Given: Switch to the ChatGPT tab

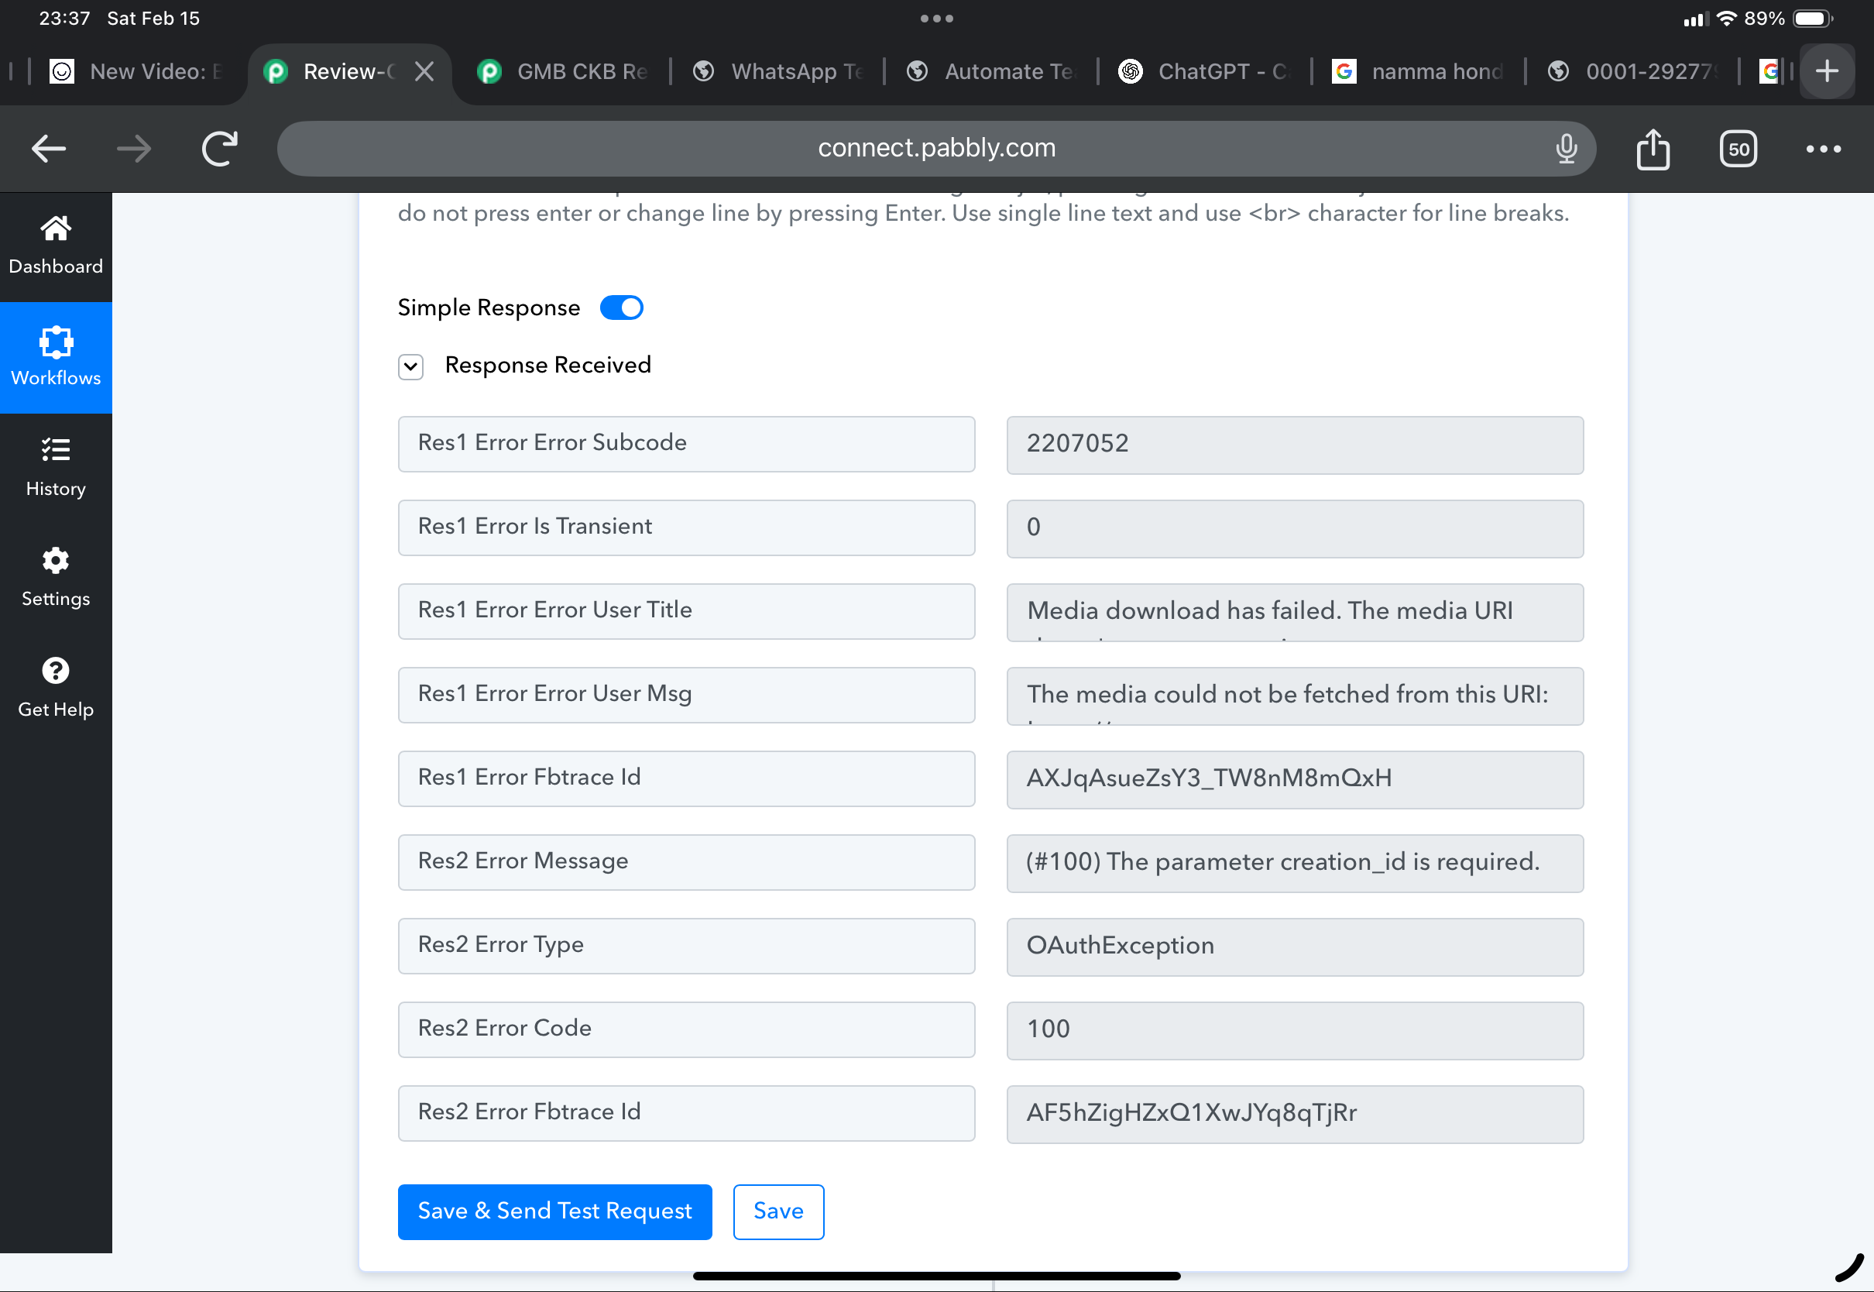Looking at the screenshot, I should pos(1204,72).
